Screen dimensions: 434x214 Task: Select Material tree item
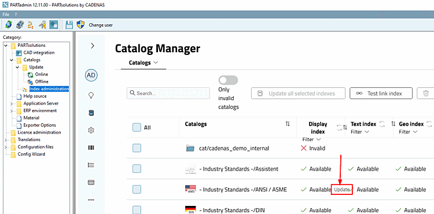click(31, 118)
